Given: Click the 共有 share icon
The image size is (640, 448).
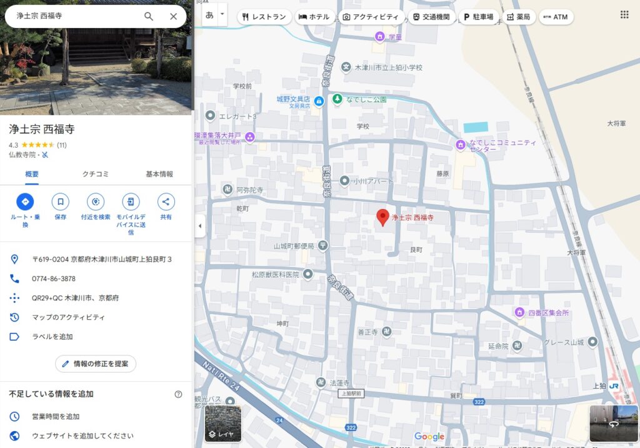Looking at the screenshot, I should 166,201.
